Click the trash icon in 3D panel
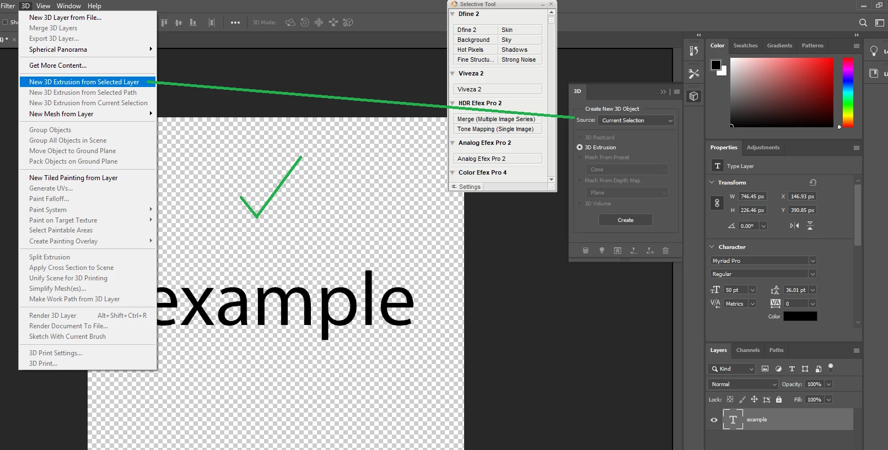888x450 pixels. (665, 251)
